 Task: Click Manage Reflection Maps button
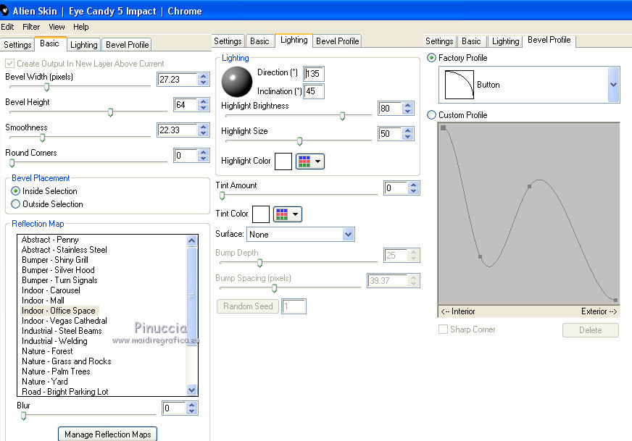pyautogui.click(x=107, y=434)
